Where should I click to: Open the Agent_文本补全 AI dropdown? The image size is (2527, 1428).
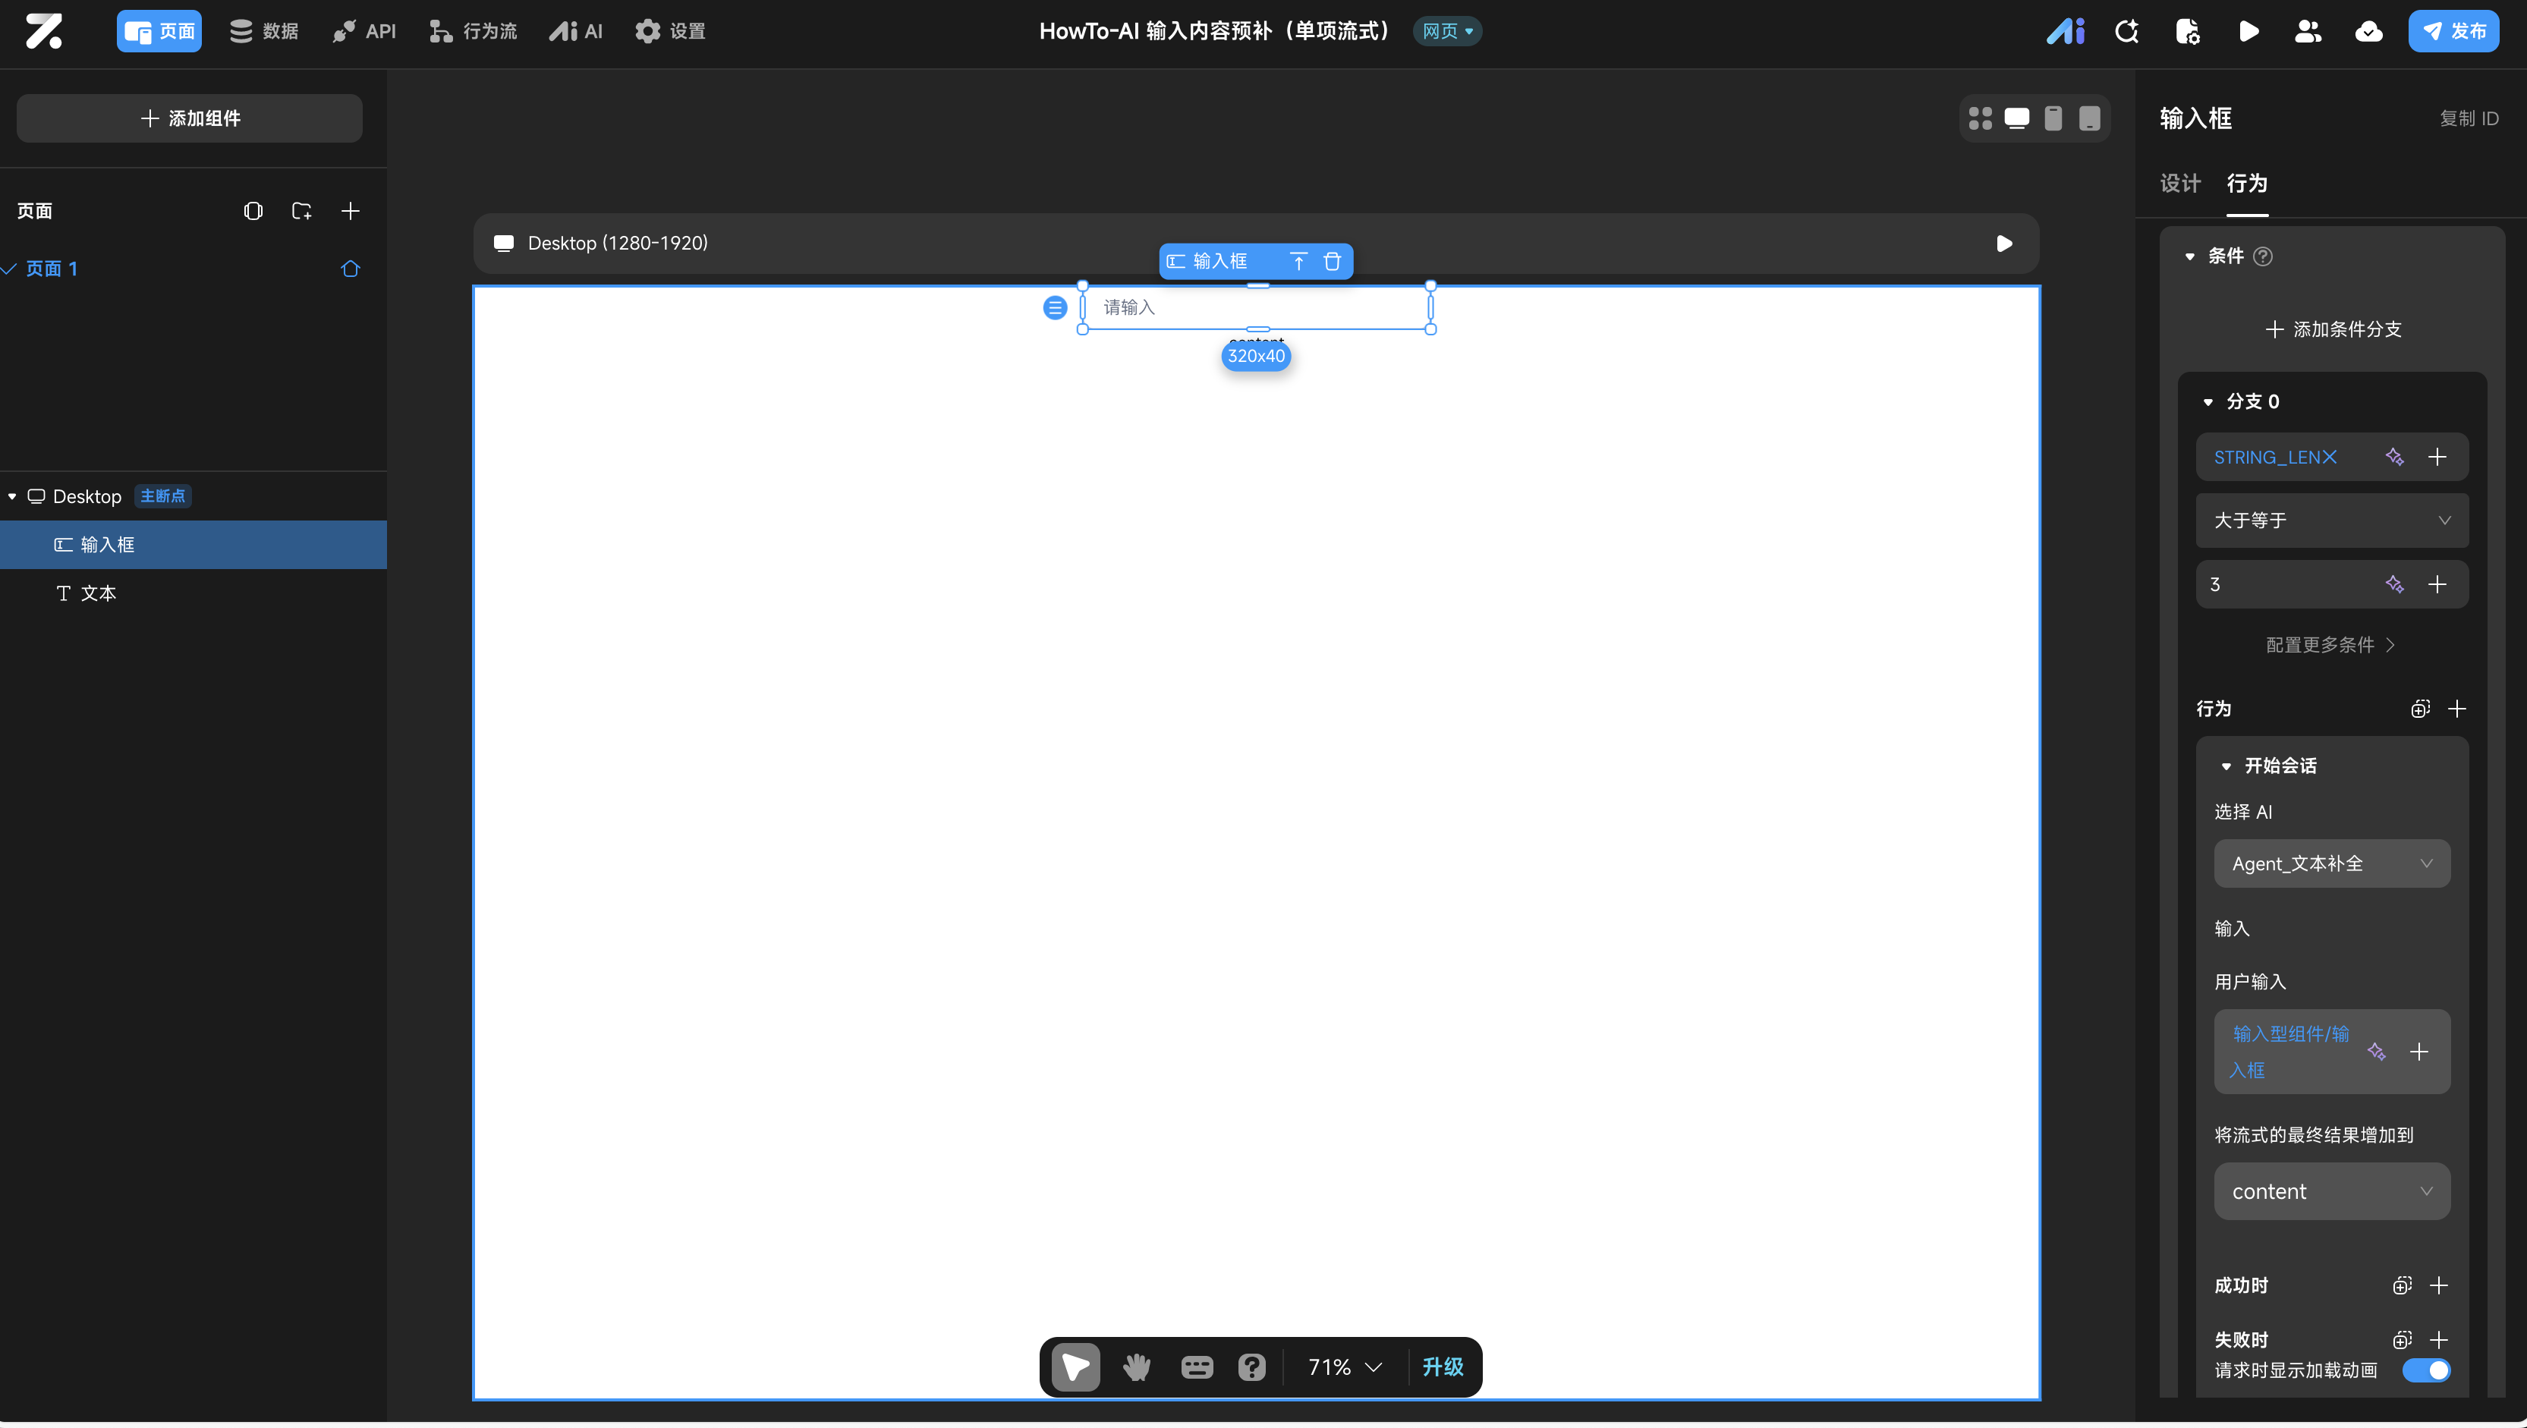pos(2330,863)
